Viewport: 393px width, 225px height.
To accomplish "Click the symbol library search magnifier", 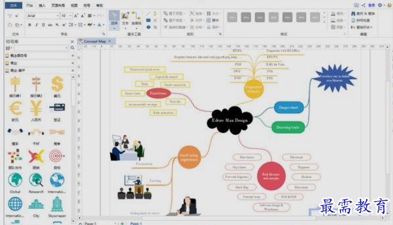I will coord(72,48).
